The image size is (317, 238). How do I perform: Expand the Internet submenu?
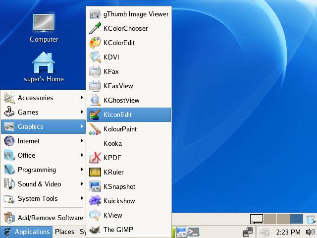(43, 141)
